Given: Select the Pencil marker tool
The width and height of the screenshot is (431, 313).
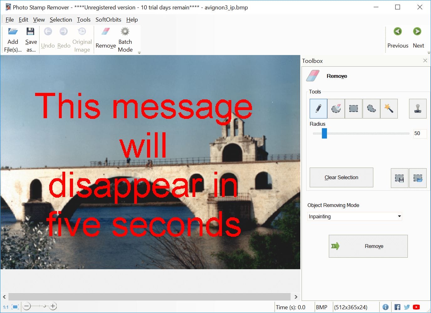Looking at the screenshot, I should pyautogui.click(x=318, y=109).
